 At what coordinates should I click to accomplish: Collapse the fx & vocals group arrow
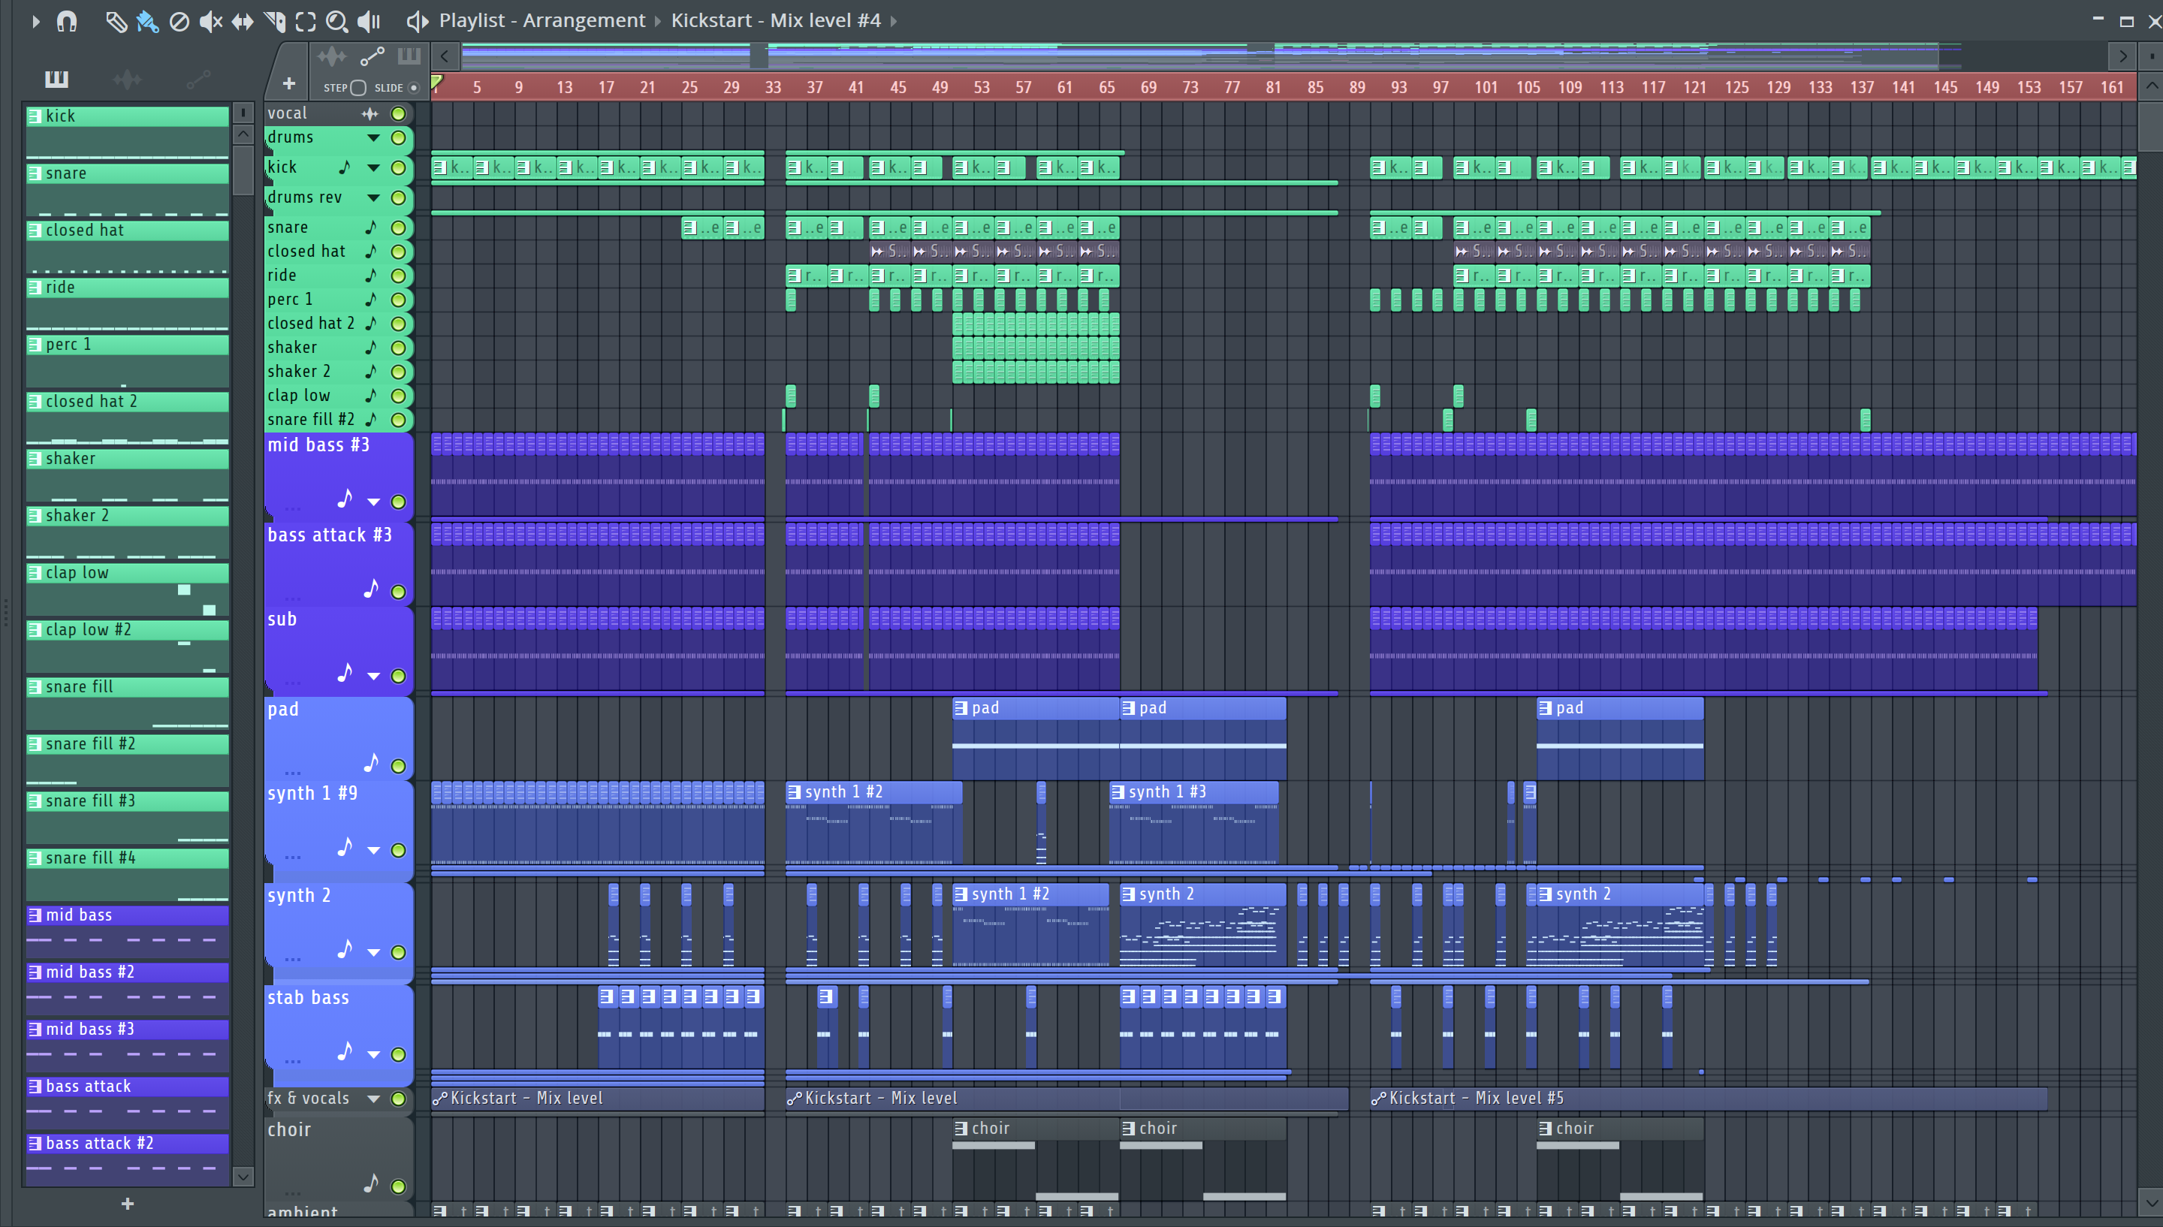(x=373, y=1099)
